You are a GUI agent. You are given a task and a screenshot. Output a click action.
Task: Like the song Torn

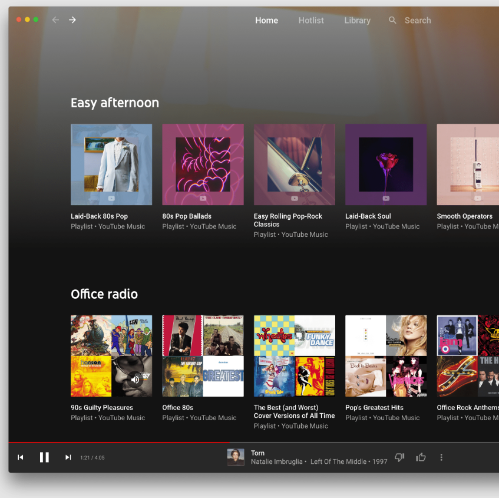(x=420, y=457)
